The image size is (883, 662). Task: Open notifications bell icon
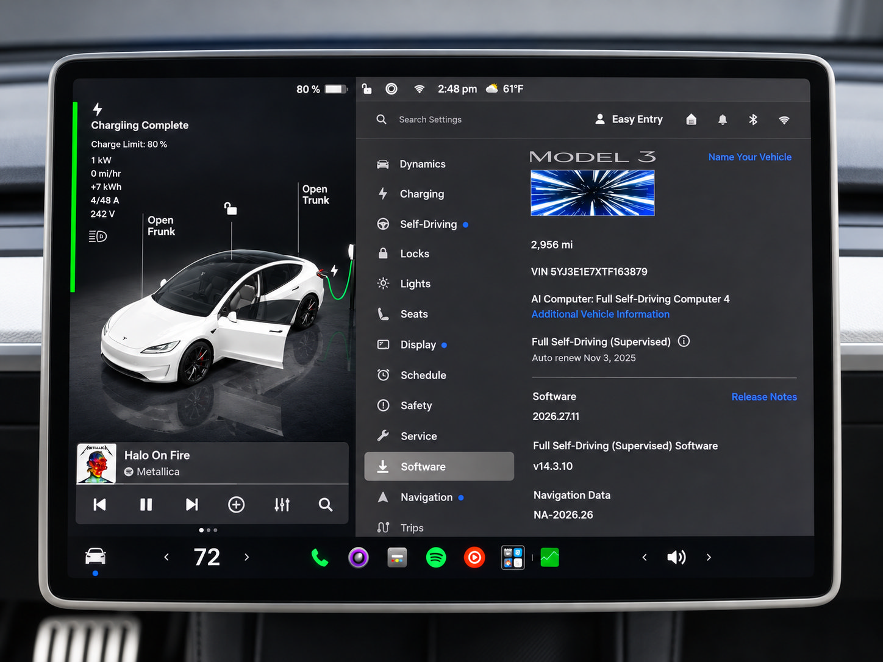[x=723, y=119]
